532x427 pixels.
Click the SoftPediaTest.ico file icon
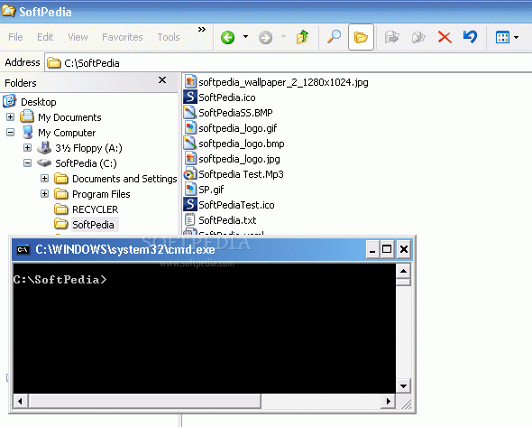pos(190,204)
